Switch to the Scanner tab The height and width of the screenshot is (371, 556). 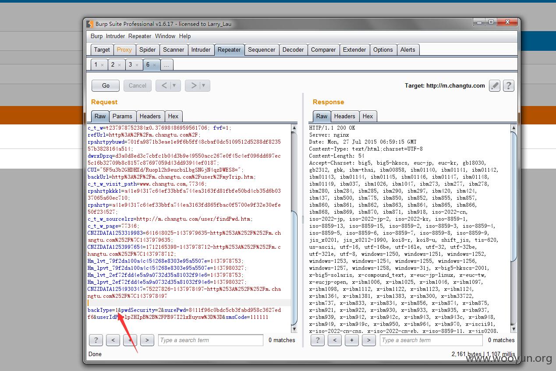click(174, 50)
